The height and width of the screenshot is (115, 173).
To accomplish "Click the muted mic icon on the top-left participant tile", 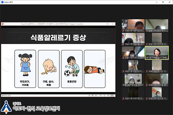I will (x=123, y=31).
